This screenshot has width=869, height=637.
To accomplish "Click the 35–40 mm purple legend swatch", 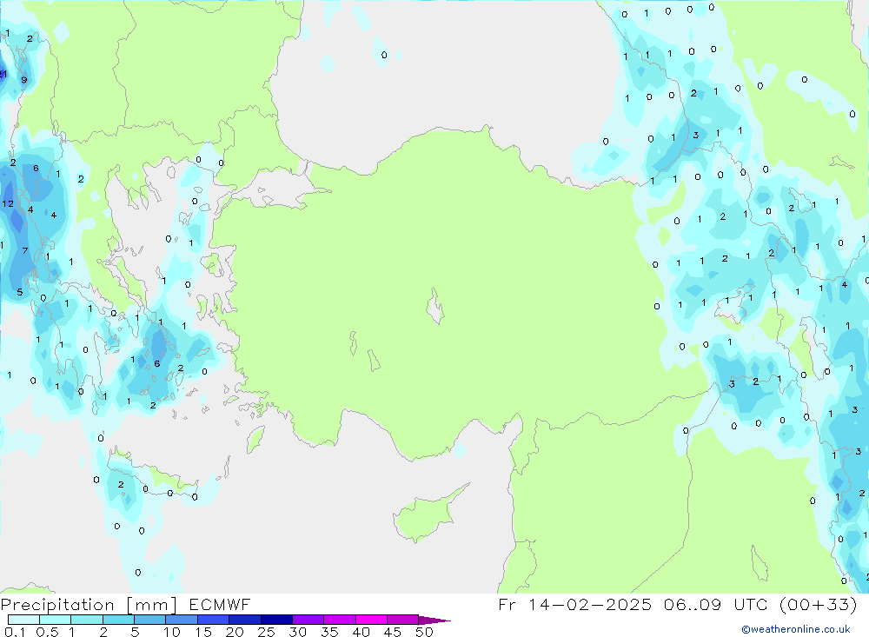I will click(340, 620).
